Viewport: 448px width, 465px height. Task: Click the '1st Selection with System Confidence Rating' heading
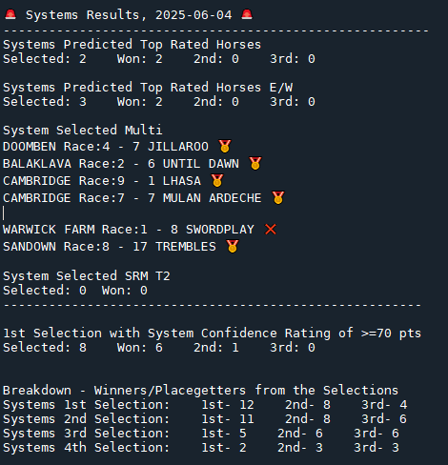click(x=213, y=334)
